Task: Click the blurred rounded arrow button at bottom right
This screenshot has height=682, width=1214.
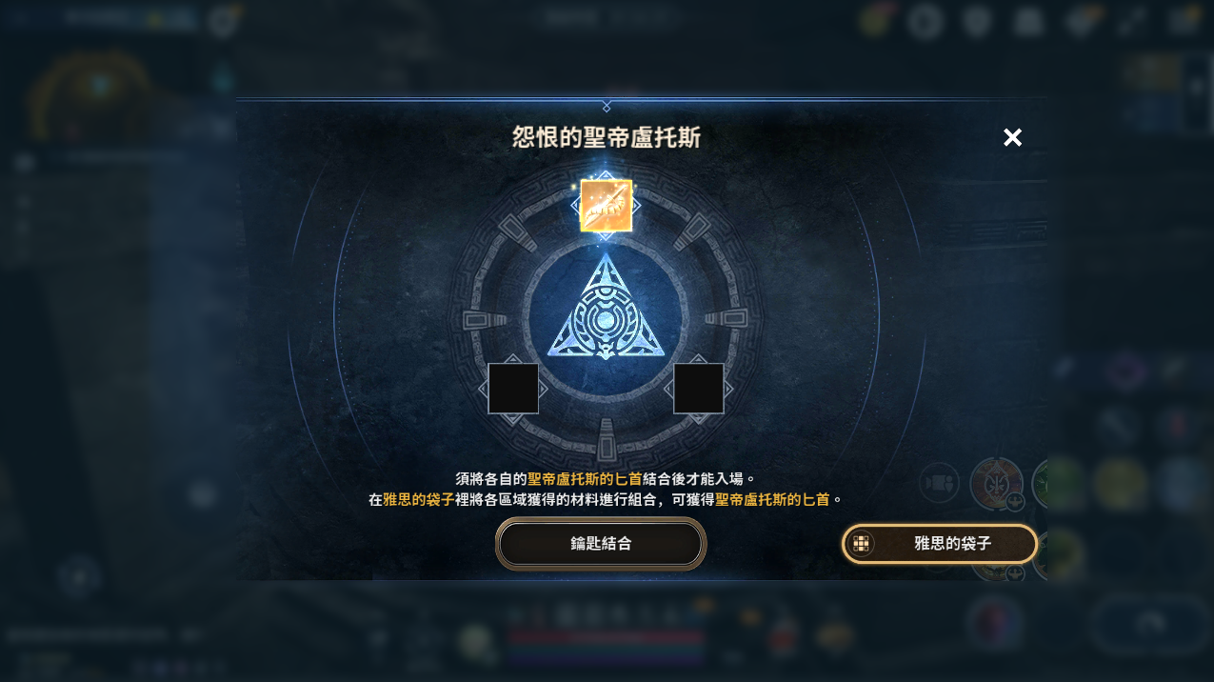Action: pyautogui.click(x=1151, y=625)
